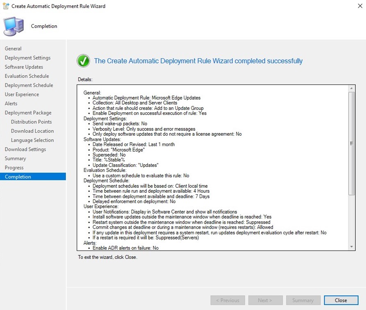Click 'Title: %Stable%' line
The width and height of the screenshot is (366, 310).
pyautogui.click(x=109, y=160)
